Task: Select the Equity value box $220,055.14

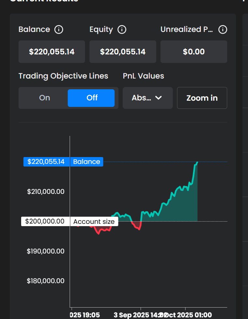Action: [123, 52]
